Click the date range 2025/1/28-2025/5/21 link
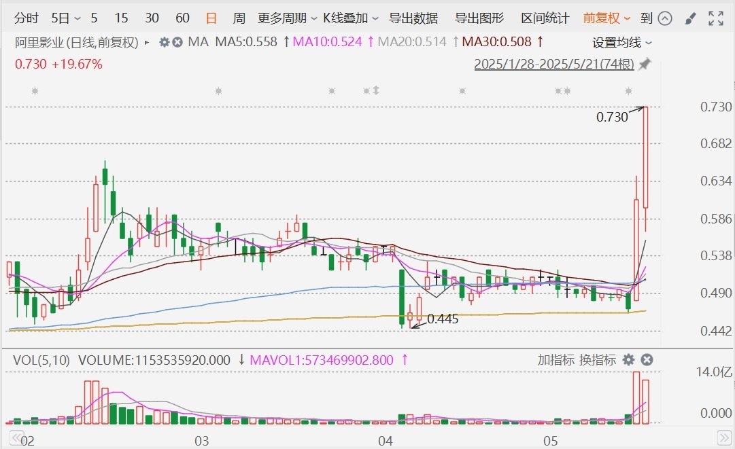This screenshot has height=449, width=735. [554, 64]
